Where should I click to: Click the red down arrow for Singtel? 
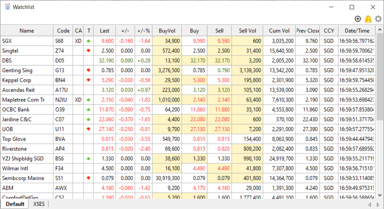point(89,51)
